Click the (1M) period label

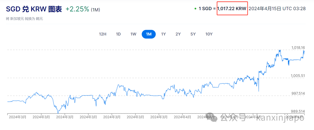point(96,10)
